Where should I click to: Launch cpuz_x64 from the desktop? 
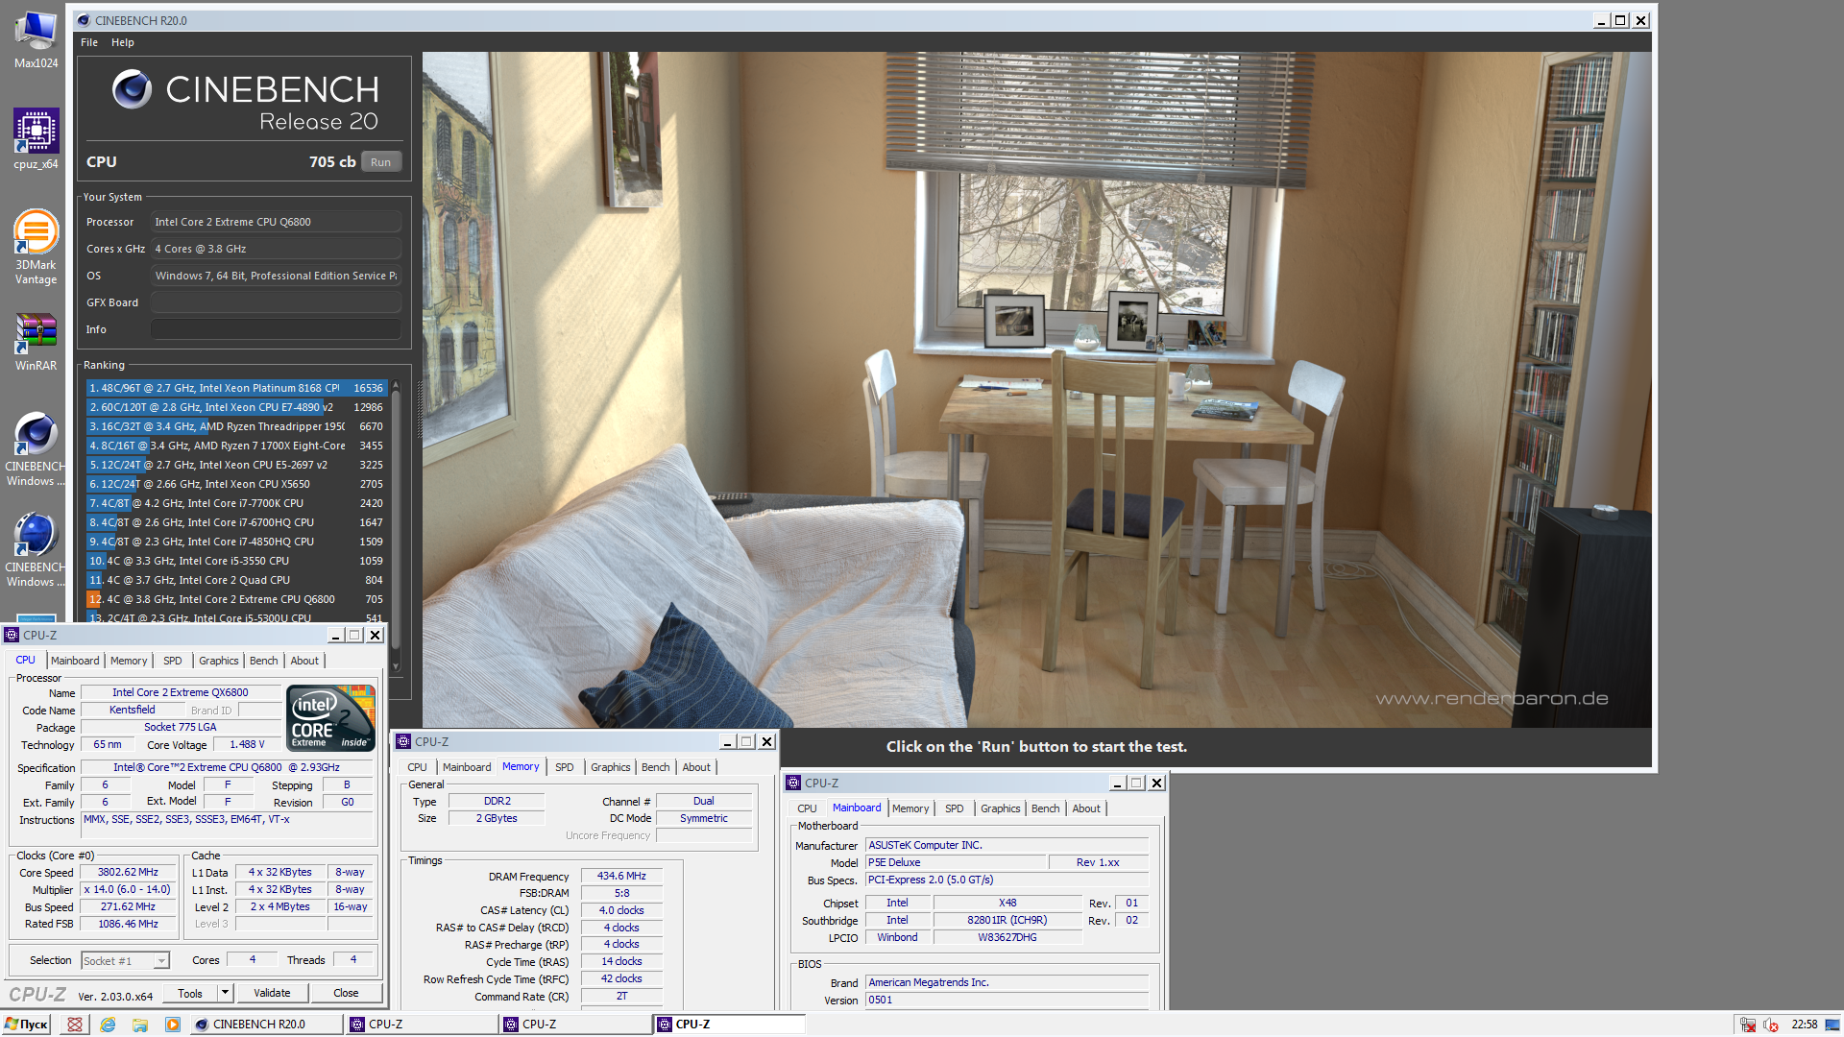[36, 139]
